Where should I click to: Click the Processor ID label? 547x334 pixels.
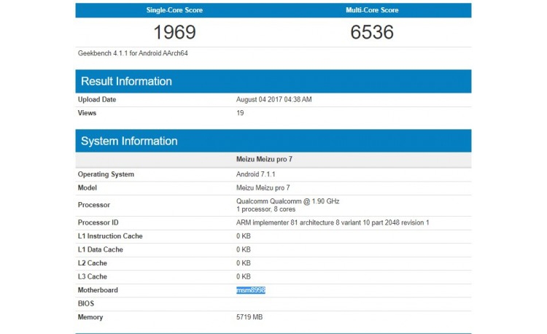click(98, 222)
